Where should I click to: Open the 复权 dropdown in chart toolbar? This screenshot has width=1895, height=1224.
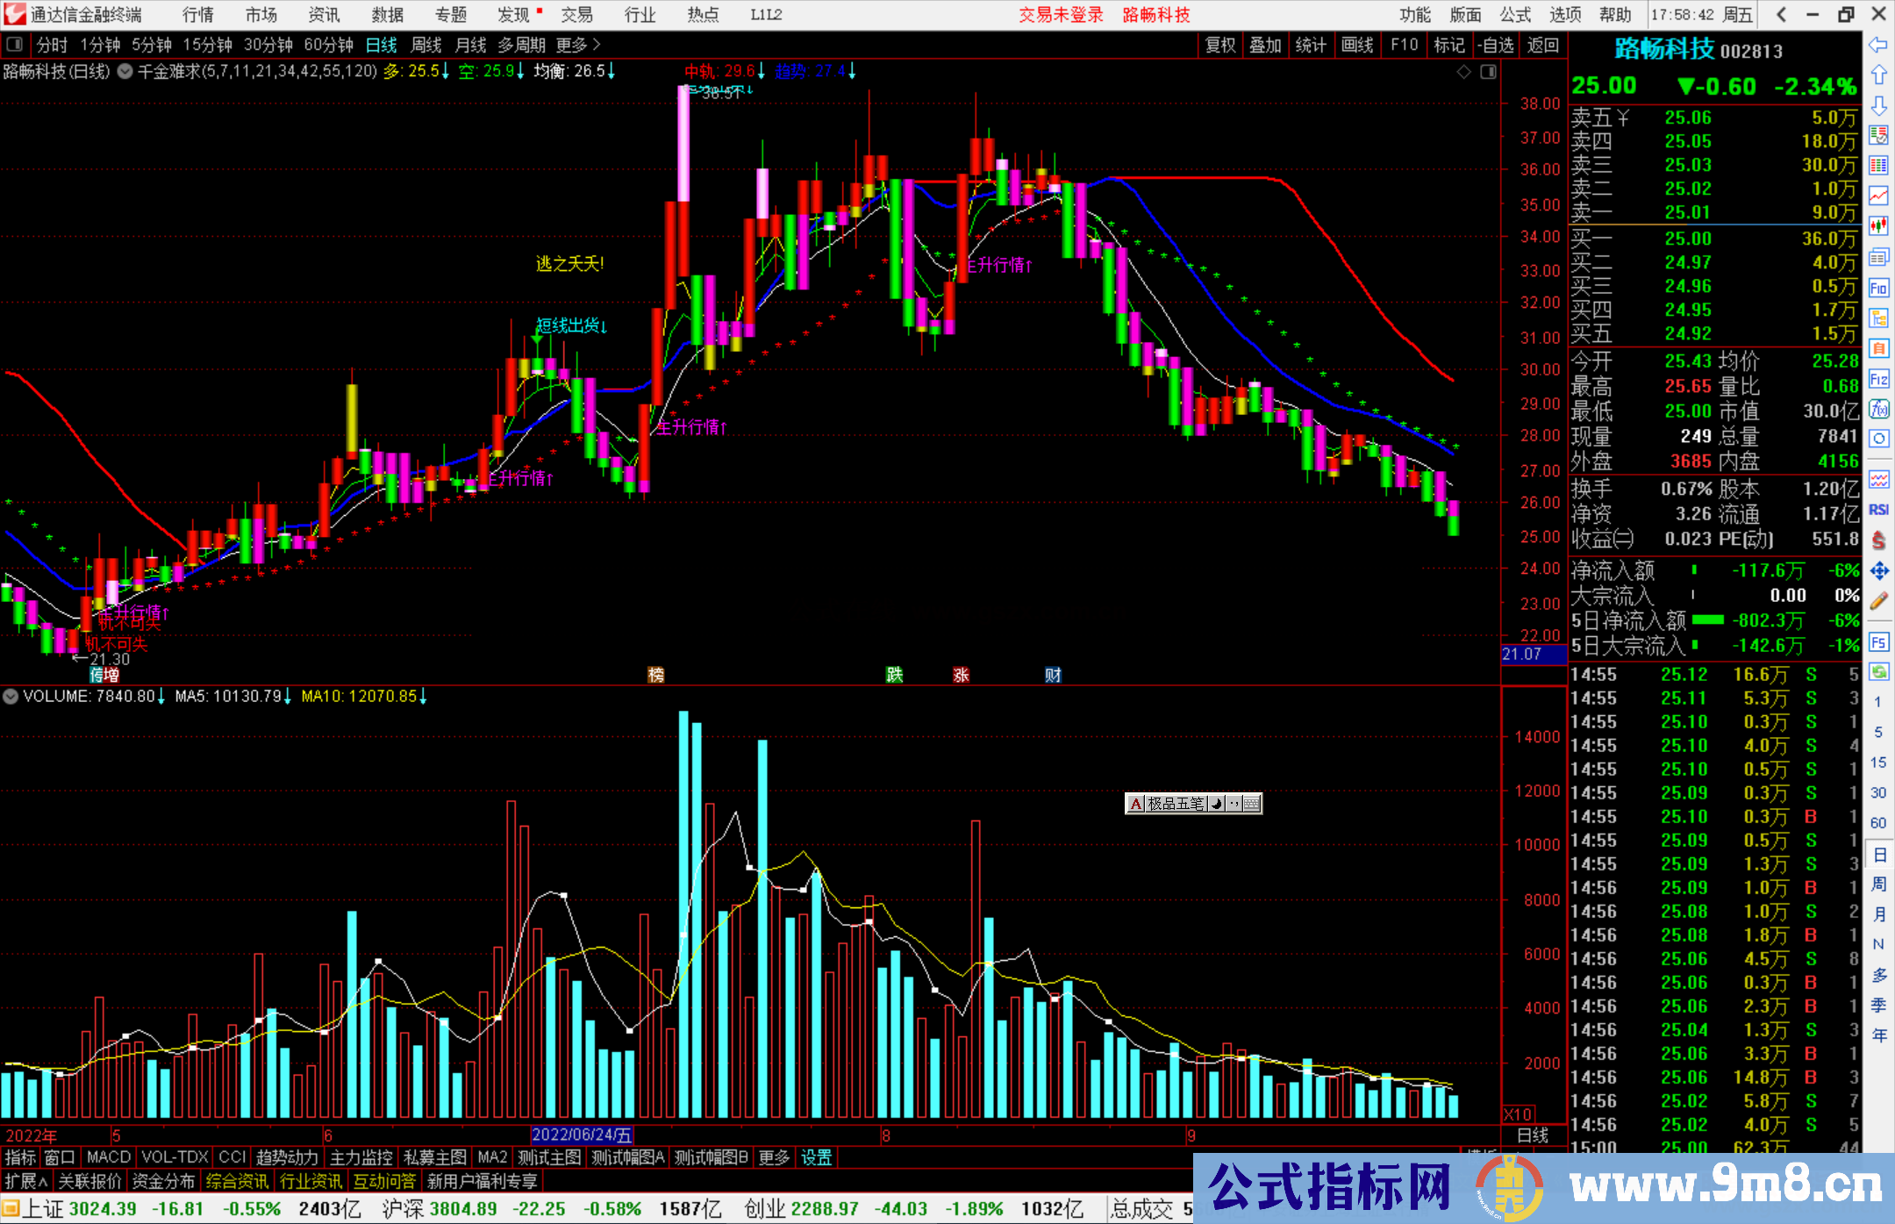(1220, 45)
